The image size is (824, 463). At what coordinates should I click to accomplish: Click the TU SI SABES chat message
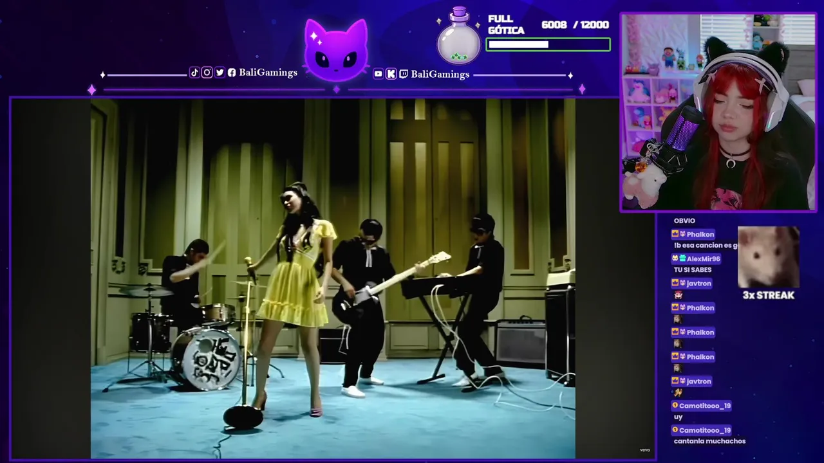(693, 270)
